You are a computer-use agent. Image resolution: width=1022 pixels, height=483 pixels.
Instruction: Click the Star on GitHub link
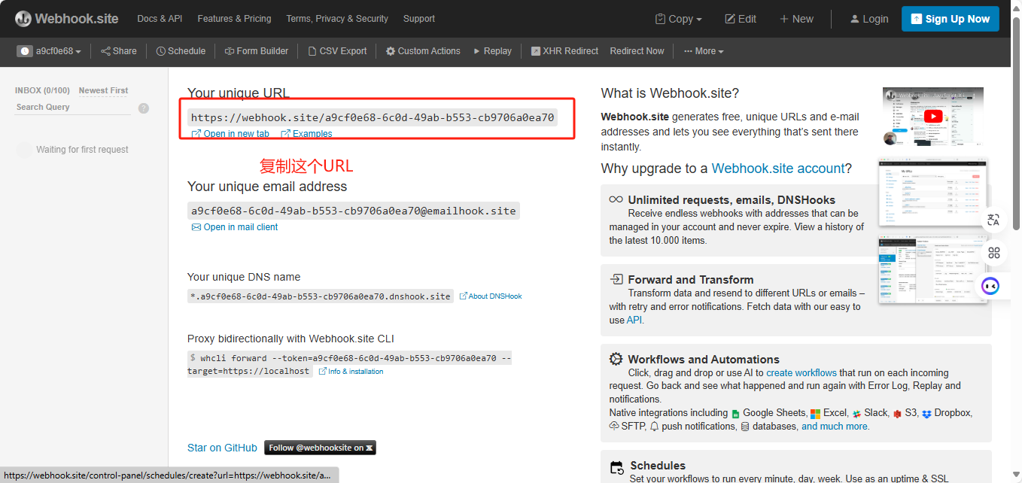click(222, 448)
